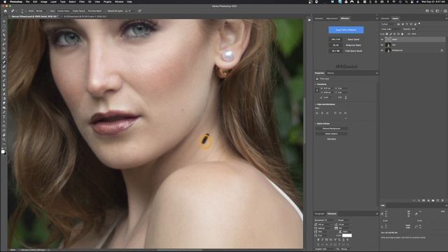
Task: Open the healing Mode dropdown
Action: [x=42, y=11]
